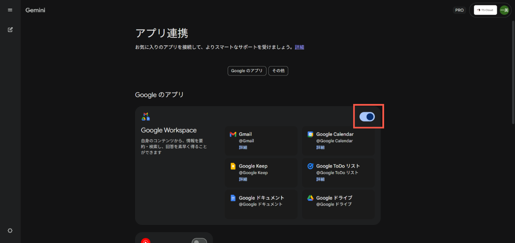Screen dimensions: 515x243
Task: Click the Google のアプリ section heading
Action: [159, 95]
